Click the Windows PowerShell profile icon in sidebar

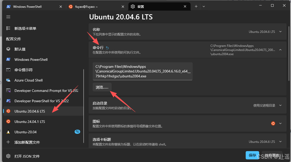(x=8, y=59)
